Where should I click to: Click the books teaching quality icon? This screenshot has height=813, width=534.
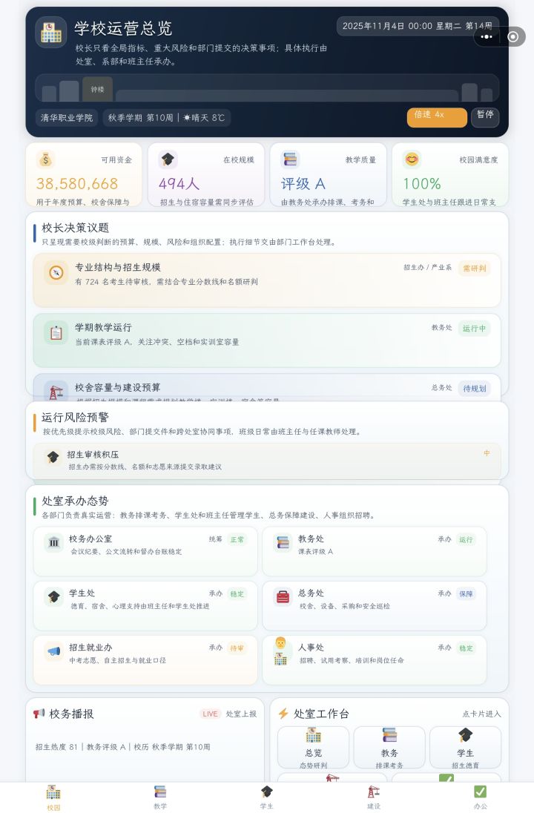coord(290,159)
